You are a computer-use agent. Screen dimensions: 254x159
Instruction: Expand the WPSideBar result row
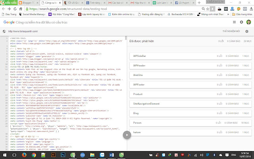[x=190, y=56]
